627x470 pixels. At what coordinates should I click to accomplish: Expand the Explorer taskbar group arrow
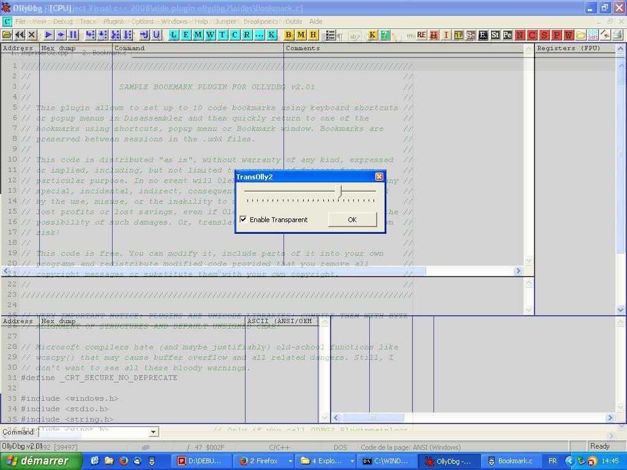(x=352, y=461)
